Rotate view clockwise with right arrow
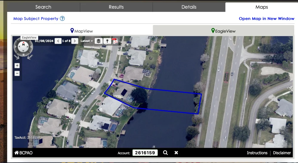 pos(30,57)
